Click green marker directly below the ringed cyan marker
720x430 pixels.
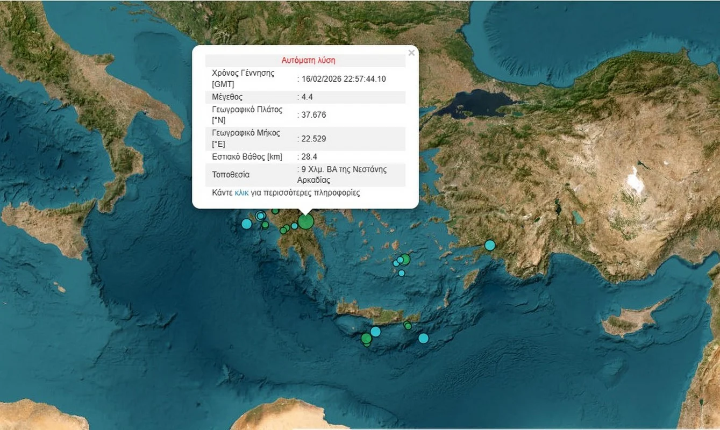tap(265, 225)
